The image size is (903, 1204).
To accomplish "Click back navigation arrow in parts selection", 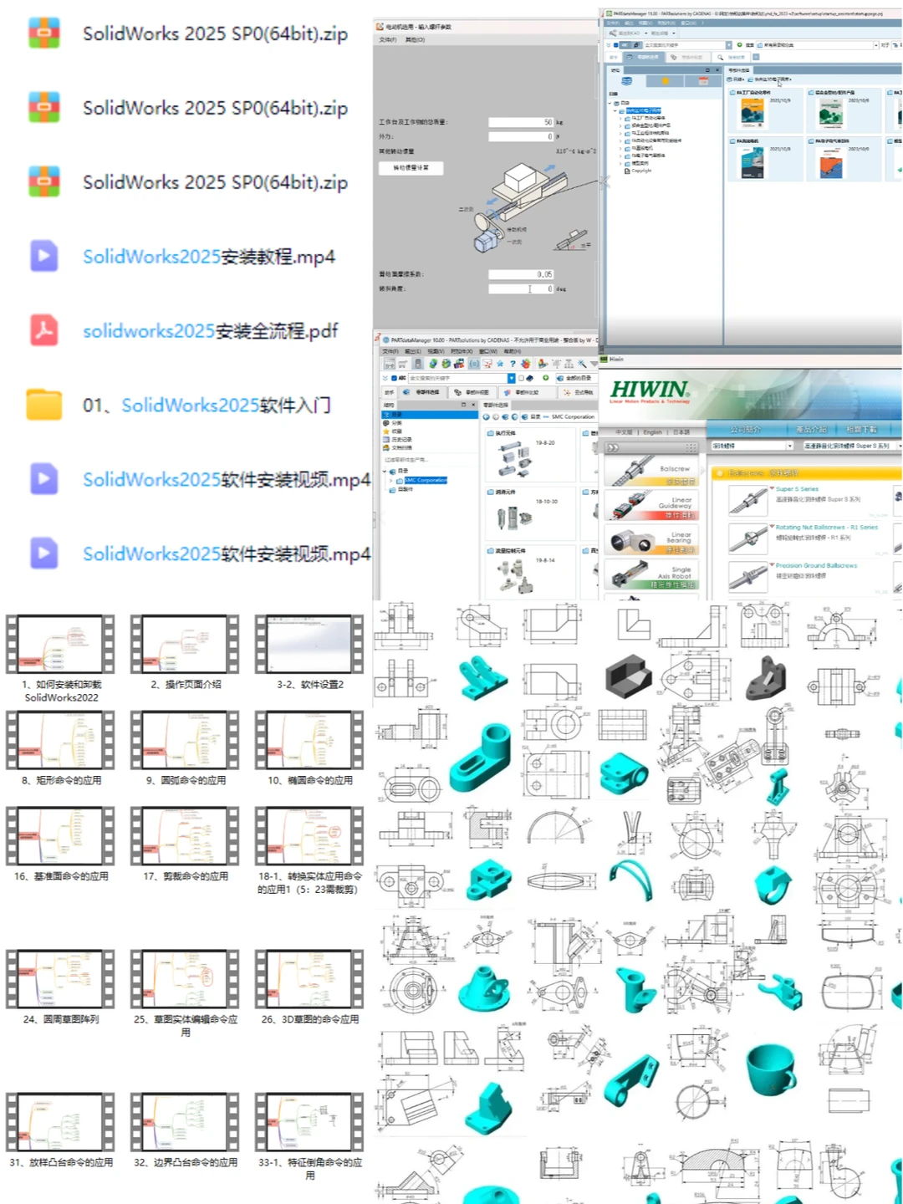I will 487,416.
